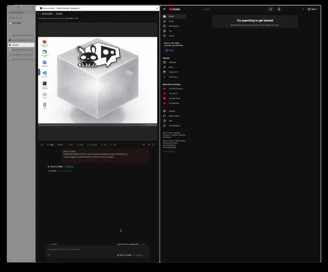Click VS Code icon on remote desktop
The image size is (328, 272).
point(44,73)
